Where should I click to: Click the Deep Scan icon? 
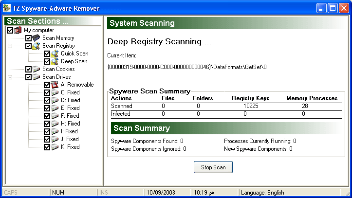(x=55, y=61)
